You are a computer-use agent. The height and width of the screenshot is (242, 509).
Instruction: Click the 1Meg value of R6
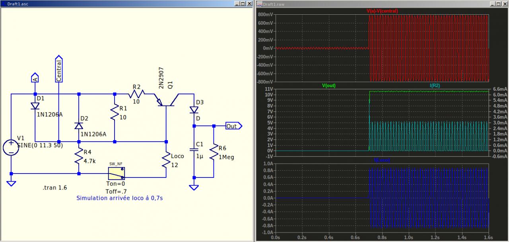pos(226,157)
